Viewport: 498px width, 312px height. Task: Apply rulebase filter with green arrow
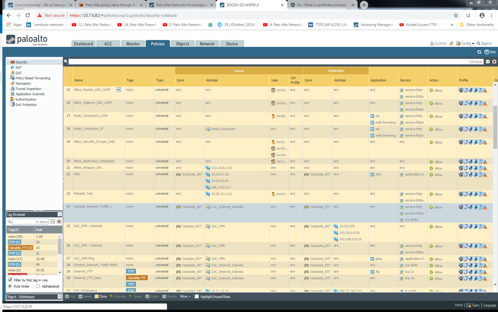point(488,62)
